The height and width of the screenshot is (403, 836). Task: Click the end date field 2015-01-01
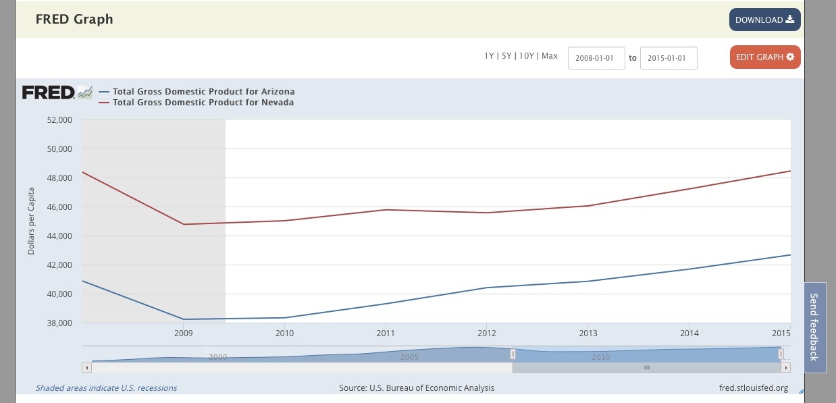click(x=668, y=58)
